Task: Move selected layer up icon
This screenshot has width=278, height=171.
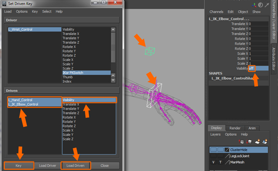Action: 241,141
